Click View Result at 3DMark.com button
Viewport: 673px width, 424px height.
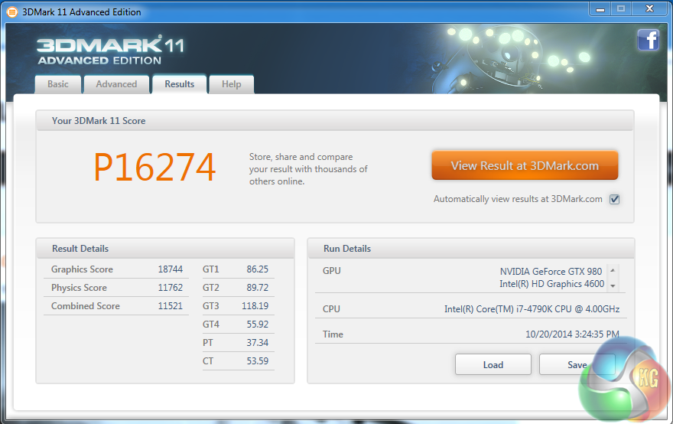click(525, 165)
